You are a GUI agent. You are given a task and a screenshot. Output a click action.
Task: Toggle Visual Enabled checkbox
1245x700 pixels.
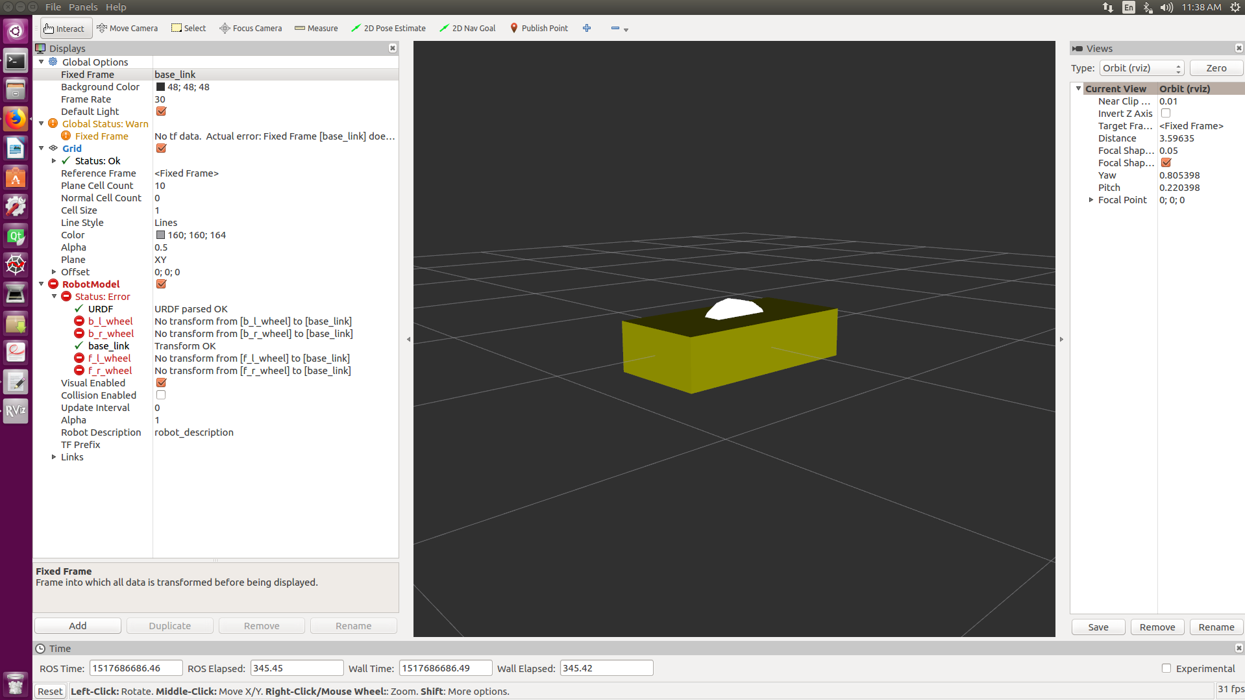161,382
